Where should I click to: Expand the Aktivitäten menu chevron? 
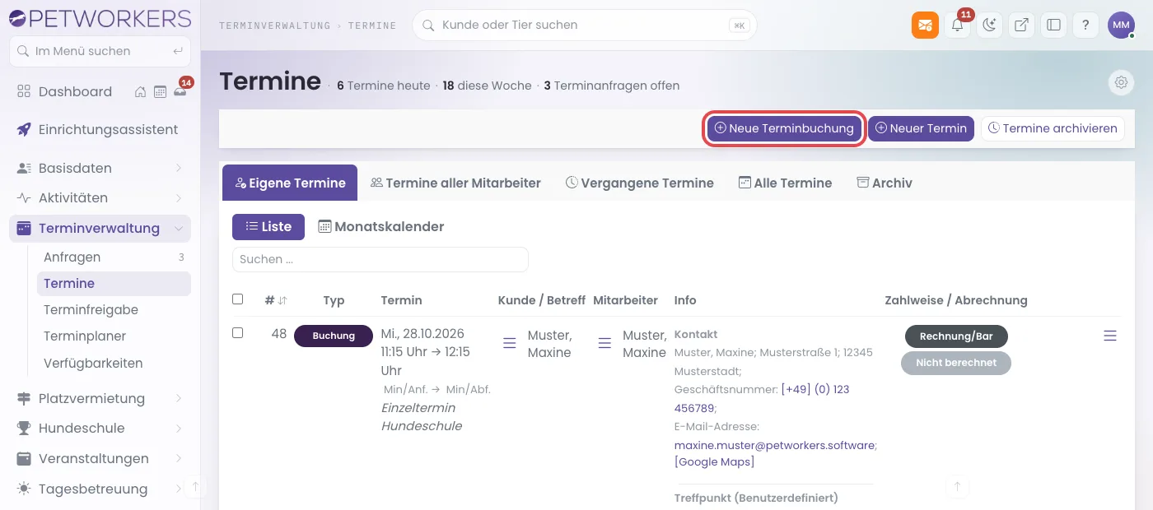coord(179,197)
